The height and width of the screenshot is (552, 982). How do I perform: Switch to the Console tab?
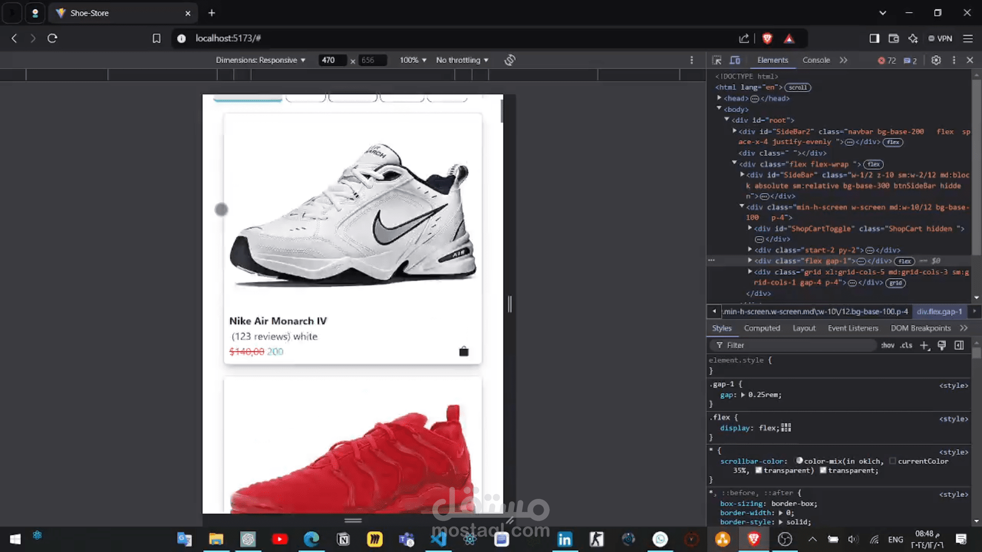[816, 60]
